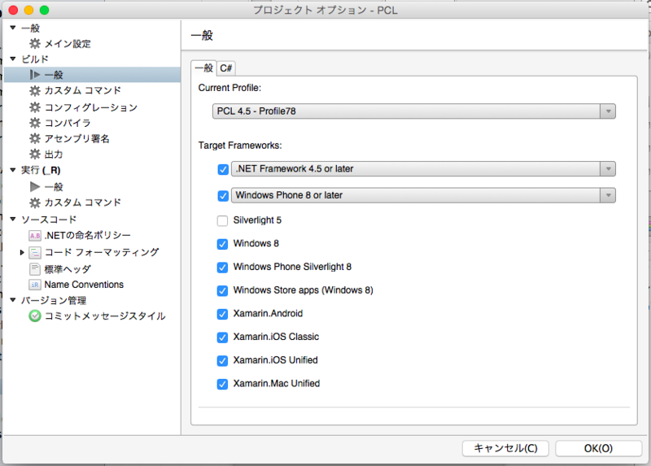651x466 pixels.
Task: Click gear icon beside 出力
Action: [x=35, y=154]
